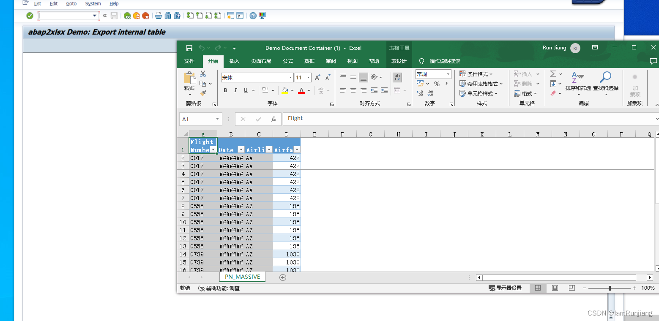Open the font name dropdown showing 宋体
This screenshot has width=659, height=321.
click(291, 78)
